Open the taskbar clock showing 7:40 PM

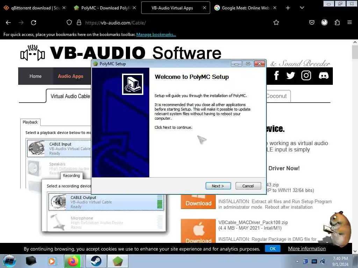(340, 261)
